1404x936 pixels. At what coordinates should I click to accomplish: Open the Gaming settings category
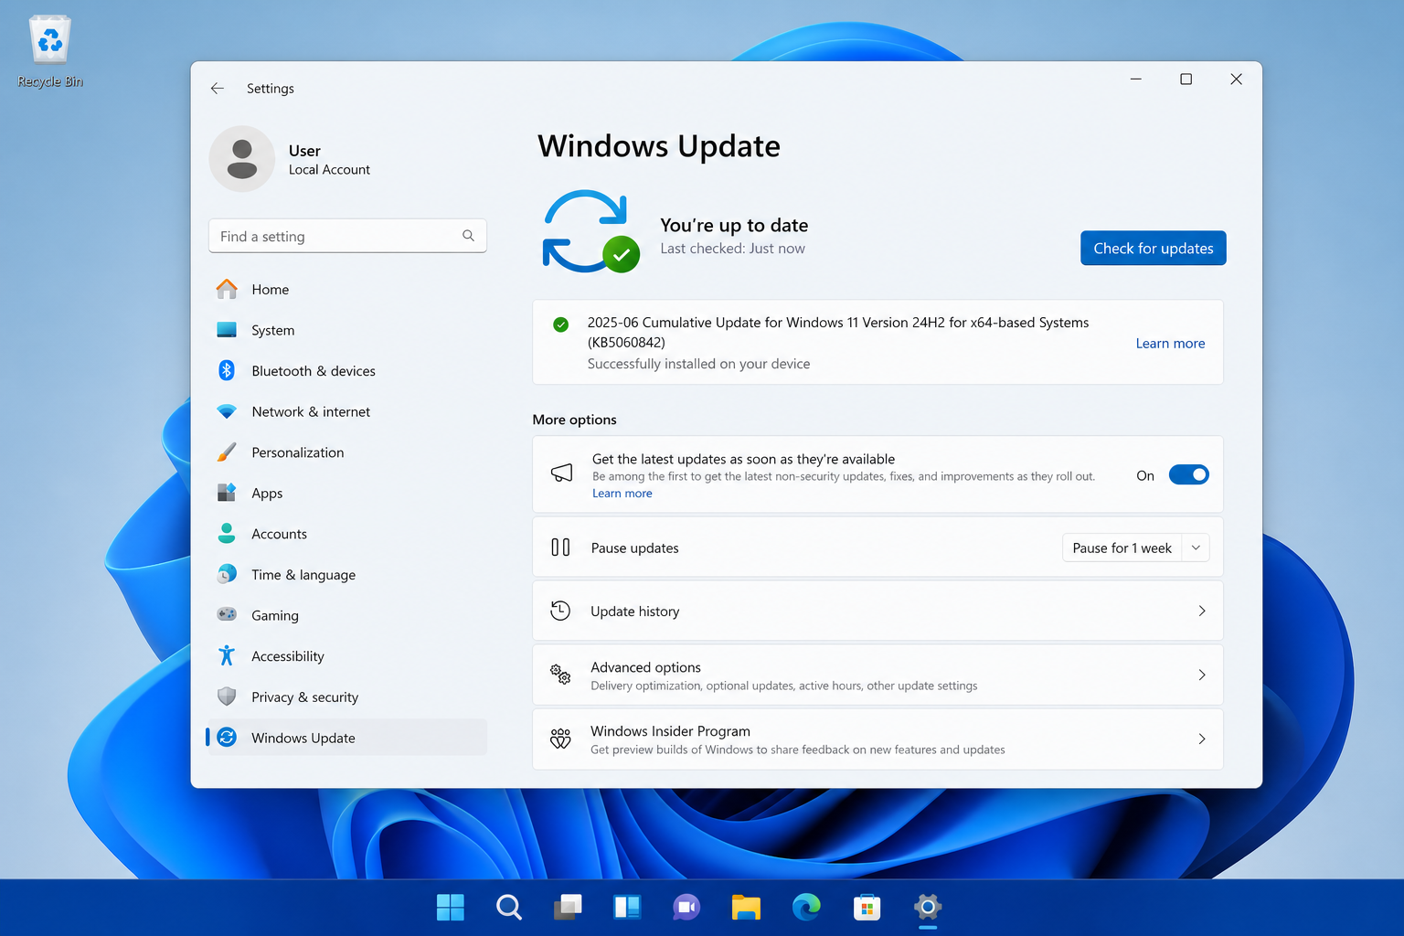[x=347, y=615]
